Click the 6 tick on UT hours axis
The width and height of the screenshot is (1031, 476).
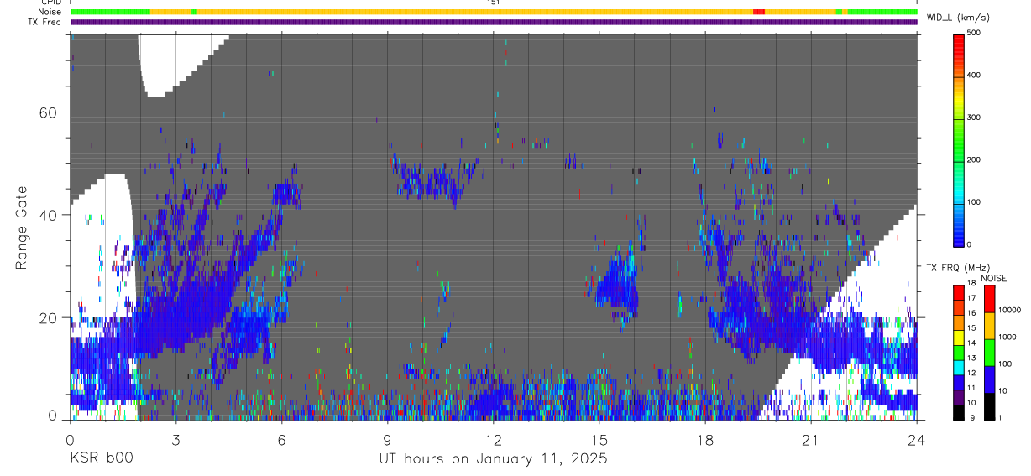click(281, 438)
